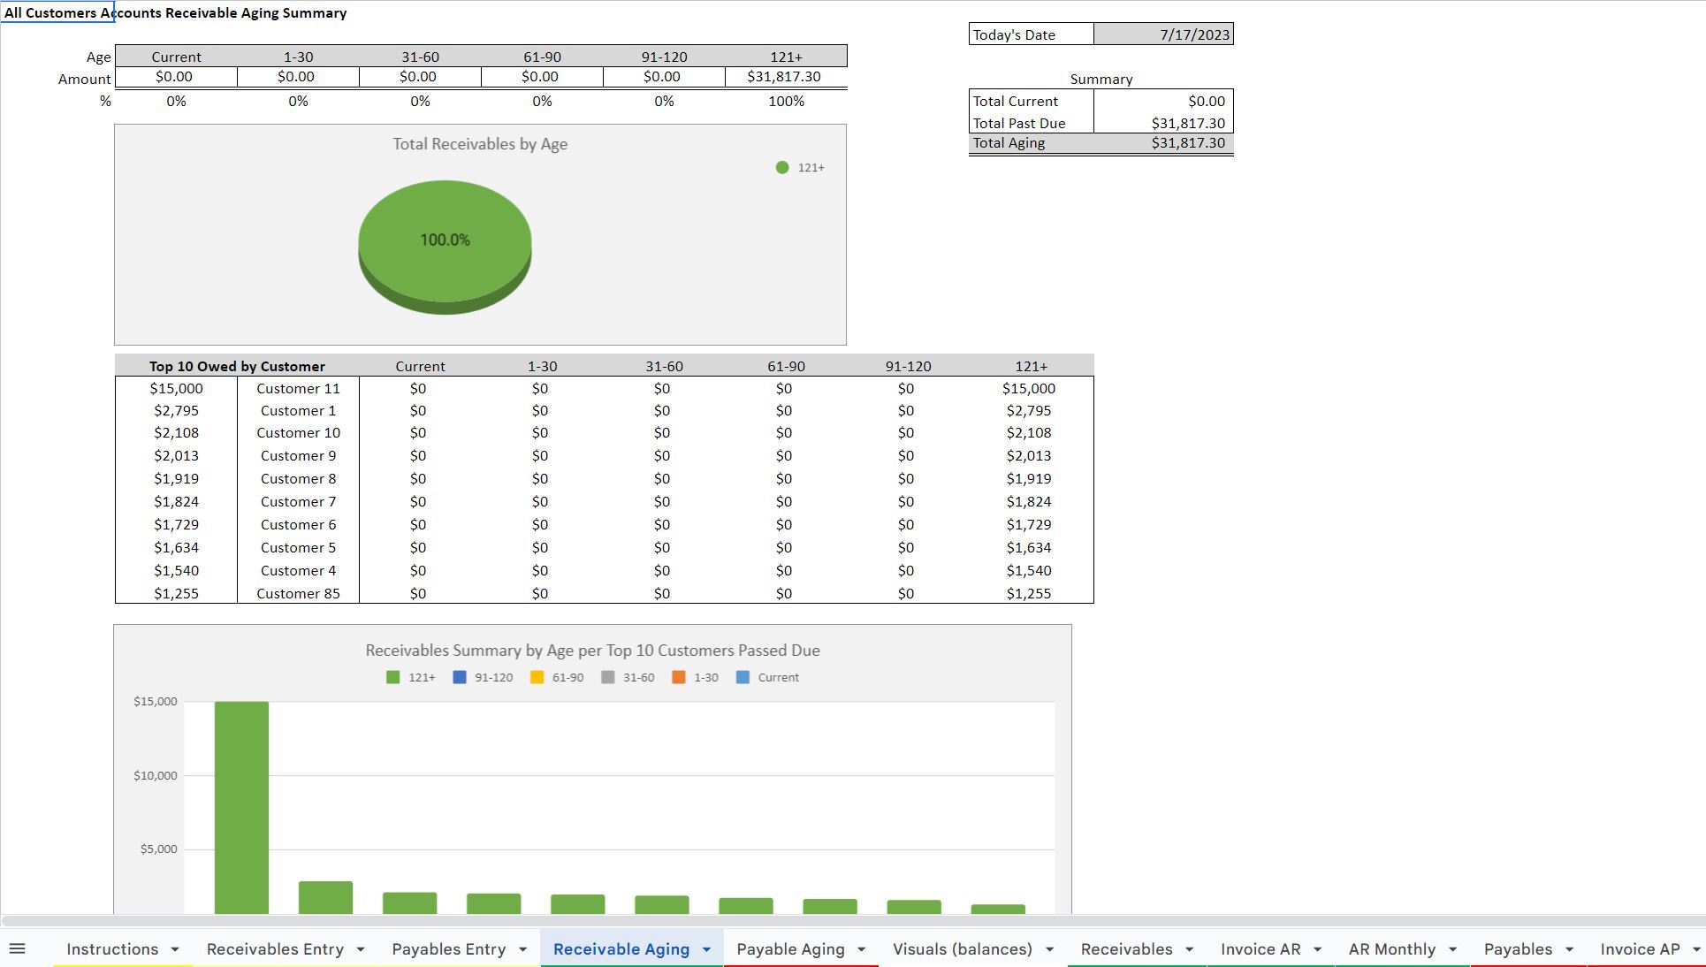Click the Summary label above the totals
The image size is (1706, 967).
click(1101, 79)
